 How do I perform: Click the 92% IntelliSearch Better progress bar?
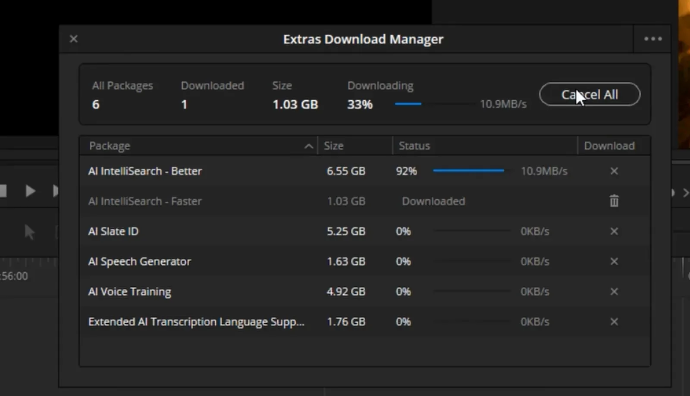471,171
